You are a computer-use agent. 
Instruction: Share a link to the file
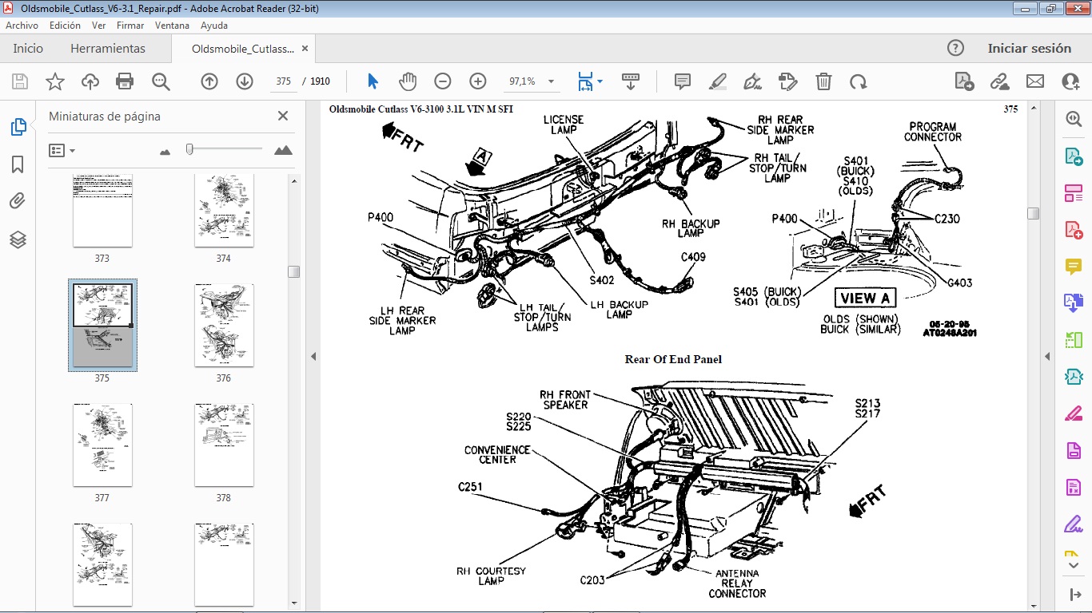pyautogui.click(x=999, y=81)
